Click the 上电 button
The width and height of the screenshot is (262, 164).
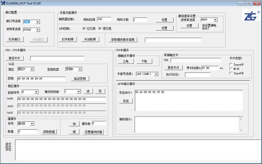[126, 61]
